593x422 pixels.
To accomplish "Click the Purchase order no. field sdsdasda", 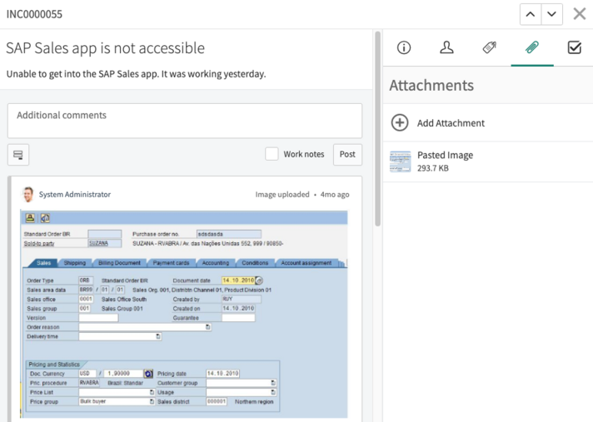I will tap(229, 234).
